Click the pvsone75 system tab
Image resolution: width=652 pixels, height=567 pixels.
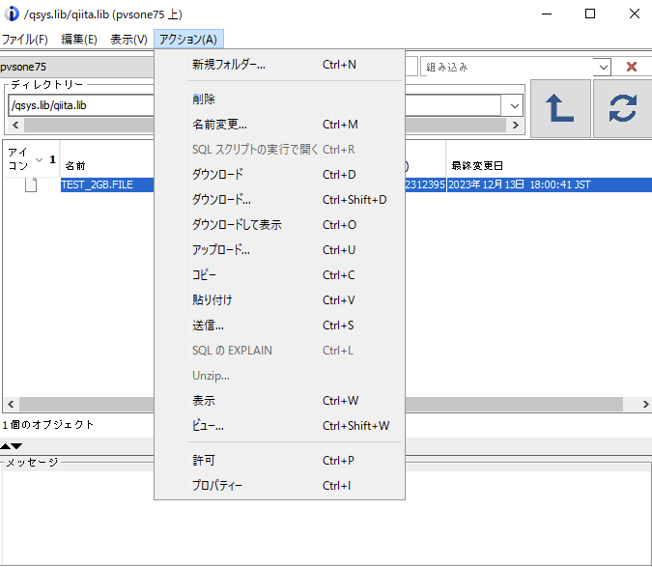point(77,67)
